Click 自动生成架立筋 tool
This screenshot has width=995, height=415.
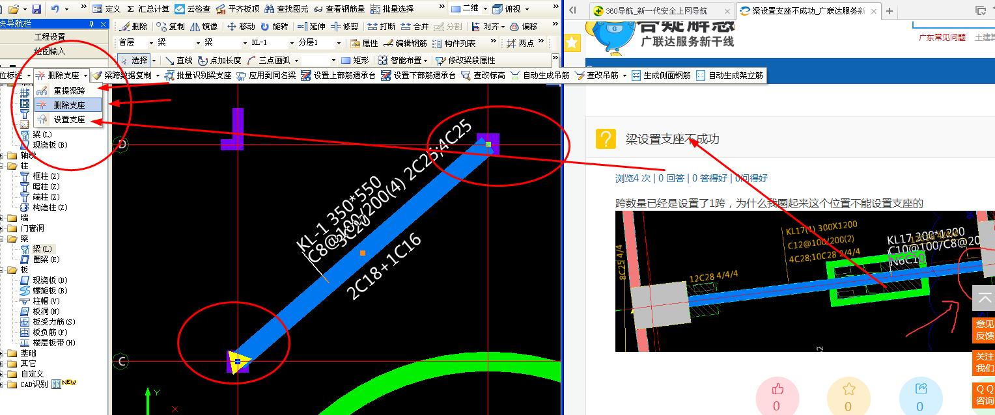[x=729, y=75]
